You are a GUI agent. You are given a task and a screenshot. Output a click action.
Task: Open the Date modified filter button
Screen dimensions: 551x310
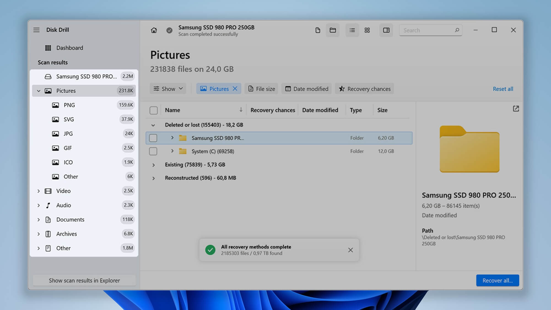(x=307, y=89)
